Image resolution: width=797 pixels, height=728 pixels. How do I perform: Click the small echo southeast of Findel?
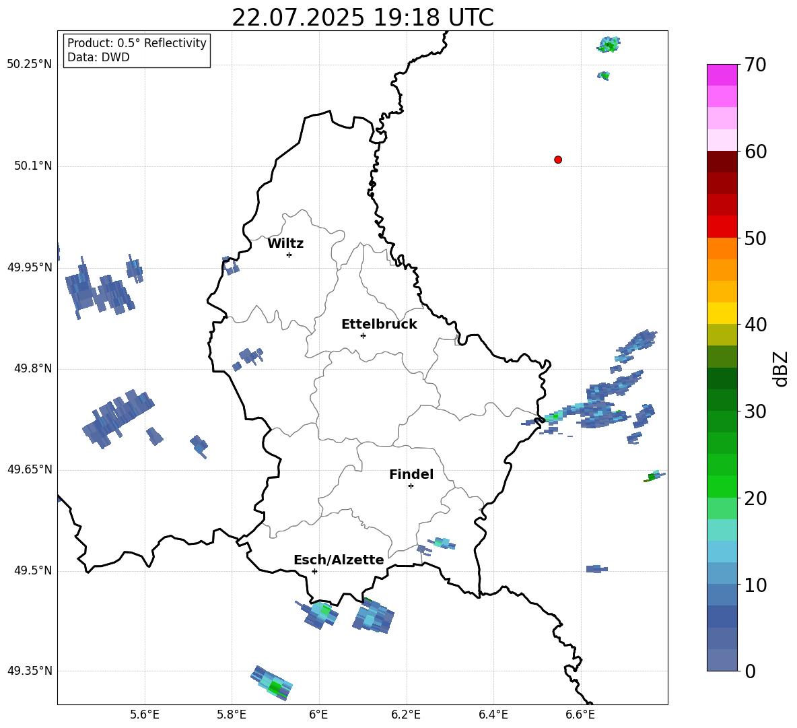click(x=441, y=543)
